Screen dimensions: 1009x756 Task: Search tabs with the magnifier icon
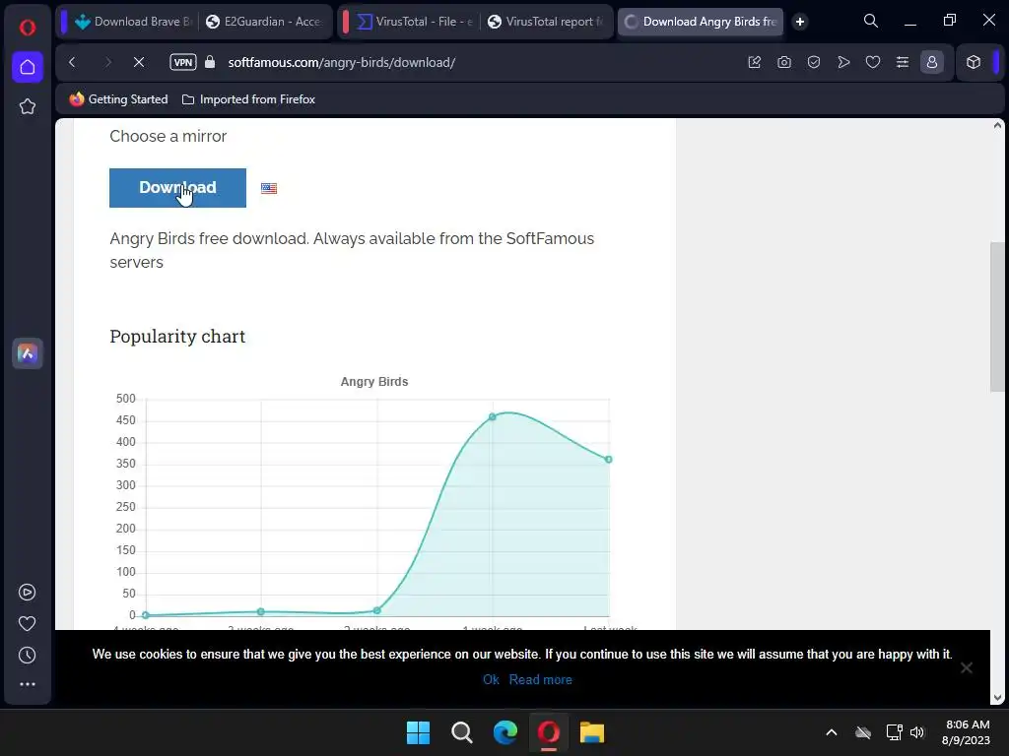871,22
